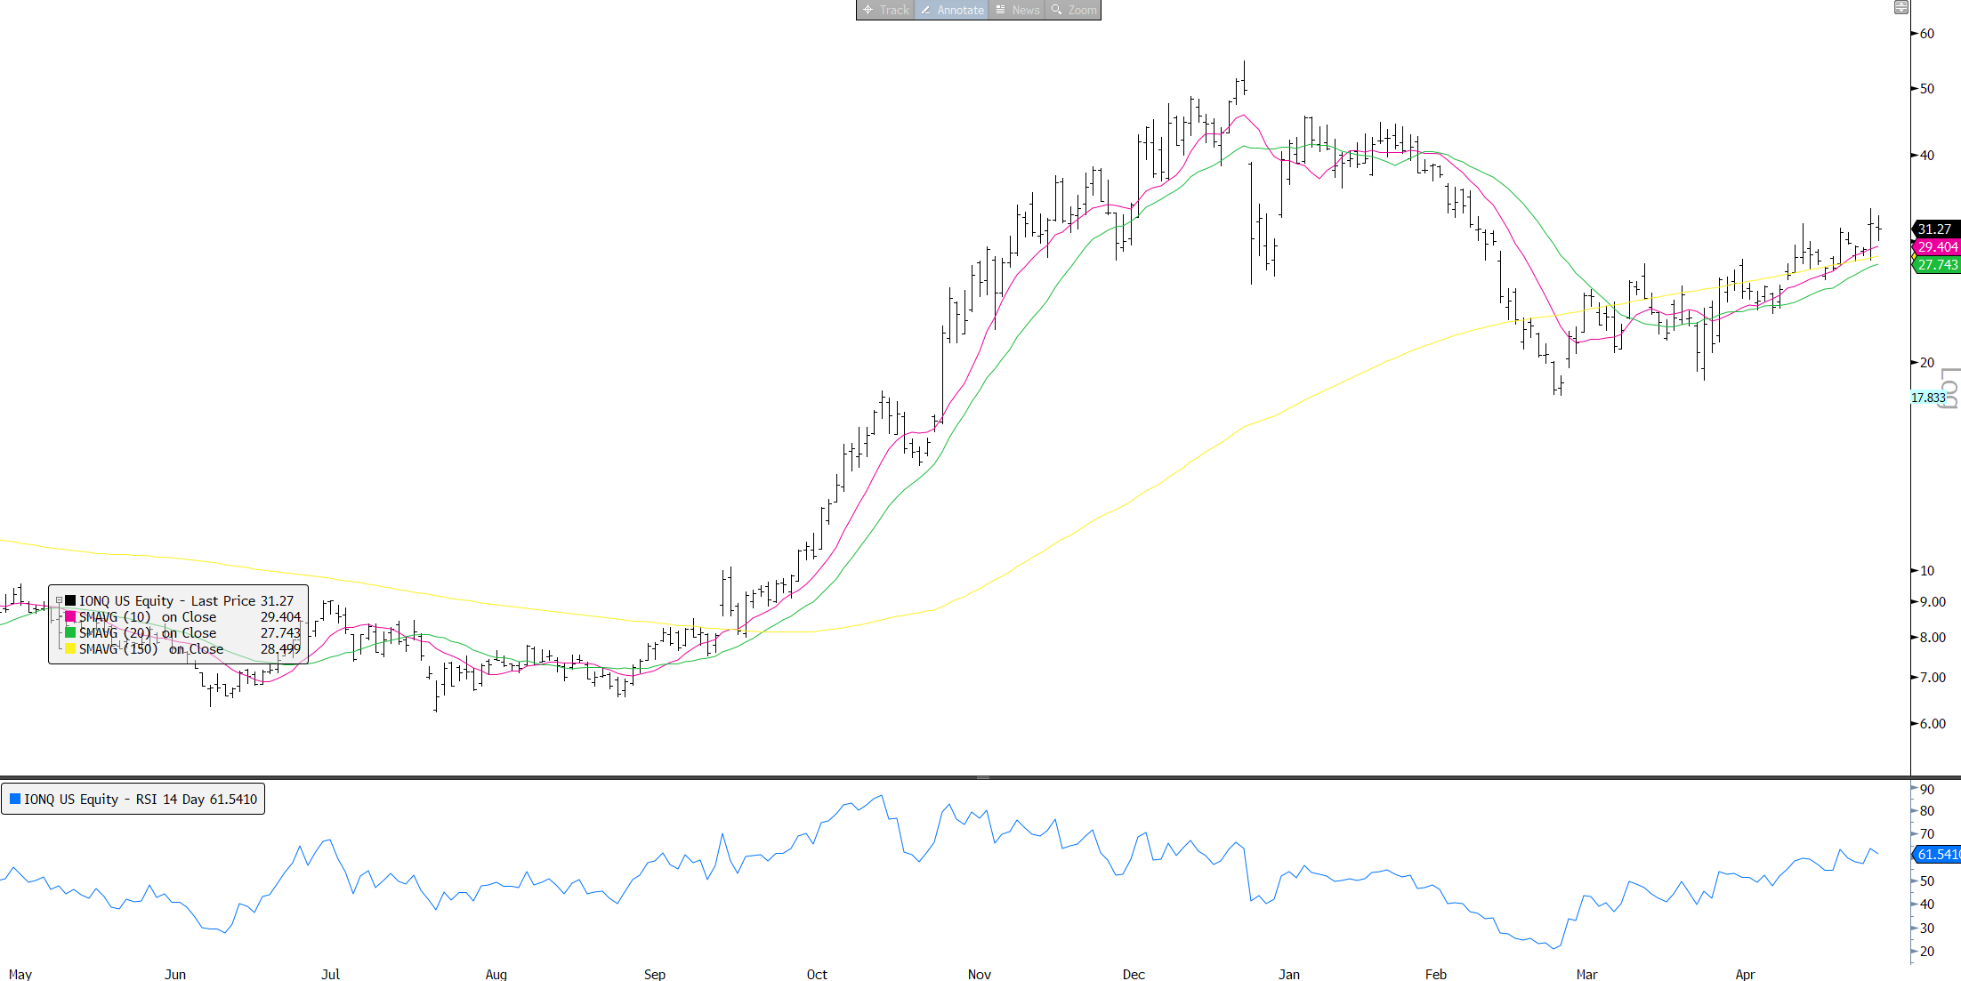Select the Zoom magnifier tool

[x=1072, y=10]
